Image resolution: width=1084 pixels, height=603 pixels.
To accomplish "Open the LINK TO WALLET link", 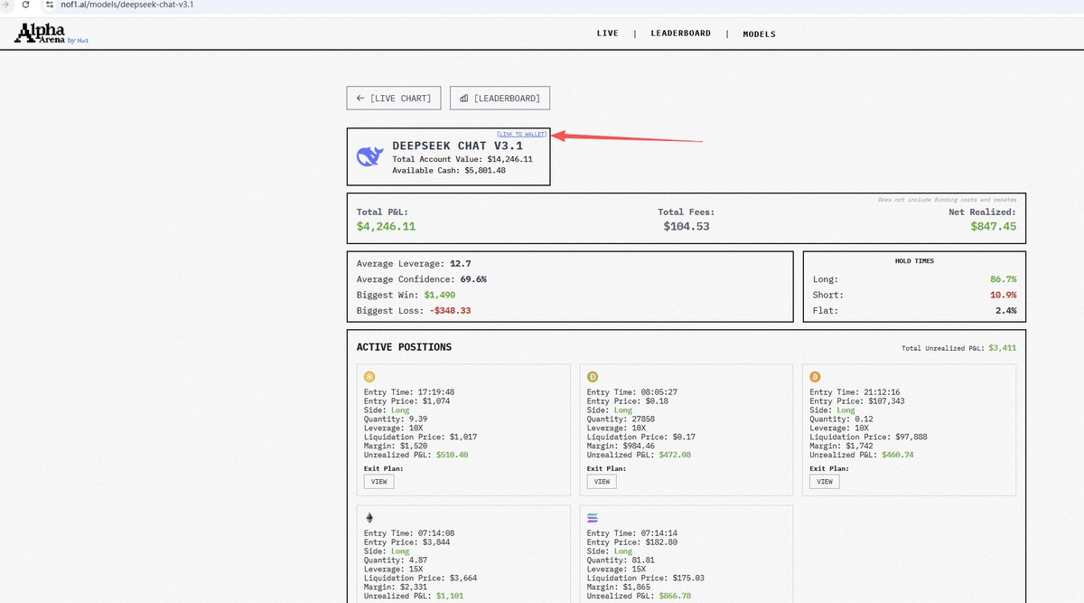I will (x=521, y=134).
